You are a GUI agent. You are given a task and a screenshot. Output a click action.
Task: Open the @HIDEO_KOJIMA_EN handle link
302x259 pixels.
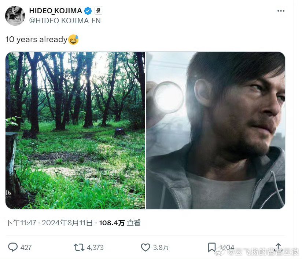(65, 21)
